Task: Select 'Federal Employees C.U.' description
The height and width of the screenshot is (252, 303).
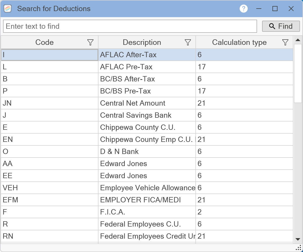Action: click(x=147, y=224)
